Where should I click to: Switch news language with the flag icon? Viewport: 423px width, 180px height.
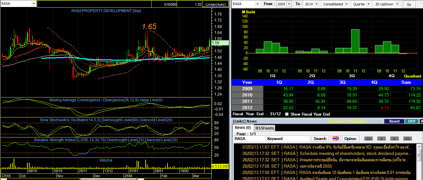pyautogui.click(x=335, y=138)
